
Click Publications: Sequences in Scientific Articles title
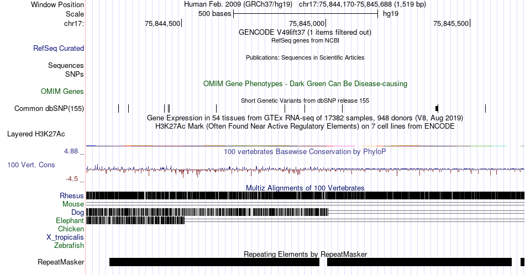tap(305, 57)
